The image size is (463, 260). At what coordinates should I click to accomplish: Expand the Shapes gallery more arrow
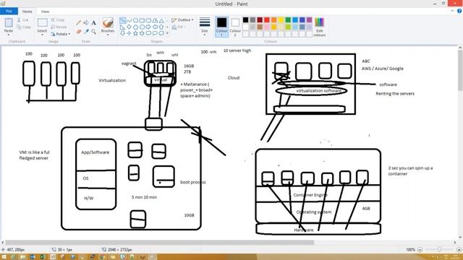pos(167,33)
